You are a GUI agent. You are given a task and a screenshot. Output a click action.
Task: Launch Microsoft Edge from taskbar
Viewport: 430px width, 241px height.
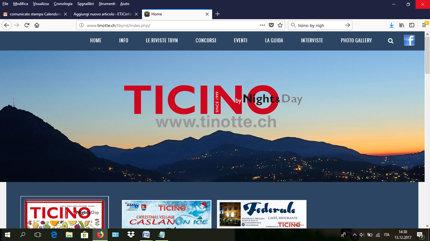coord(54,235)
